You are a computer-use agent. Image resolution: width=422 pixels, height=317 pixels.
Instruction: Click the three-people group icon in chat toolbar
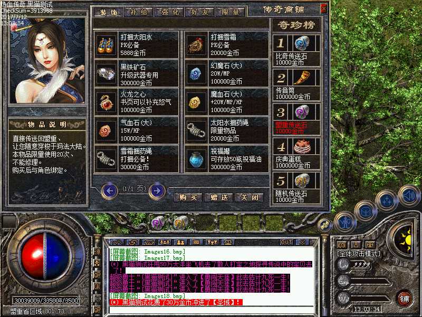[165, 243]
